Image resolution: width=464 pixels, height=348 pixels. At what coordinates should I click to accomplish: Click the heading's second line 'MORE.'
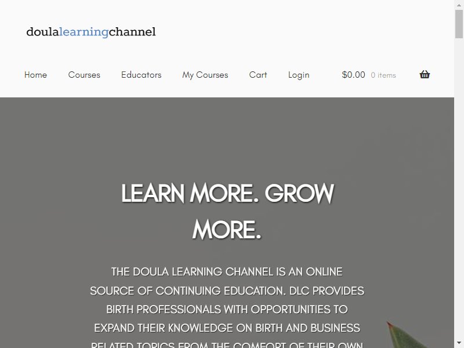[x=227, y=230]
